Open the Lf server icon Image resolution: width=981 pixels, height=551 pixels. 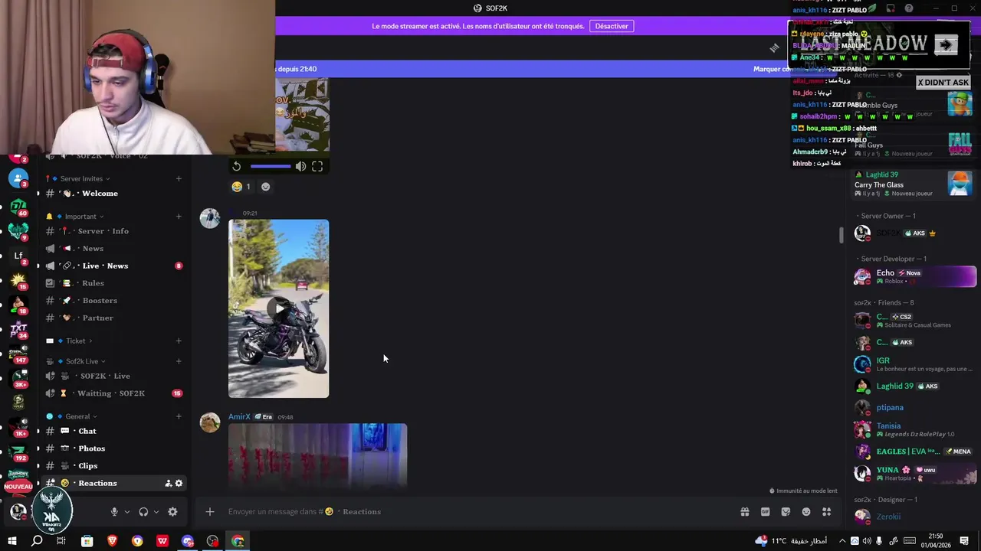click(18, 256)
